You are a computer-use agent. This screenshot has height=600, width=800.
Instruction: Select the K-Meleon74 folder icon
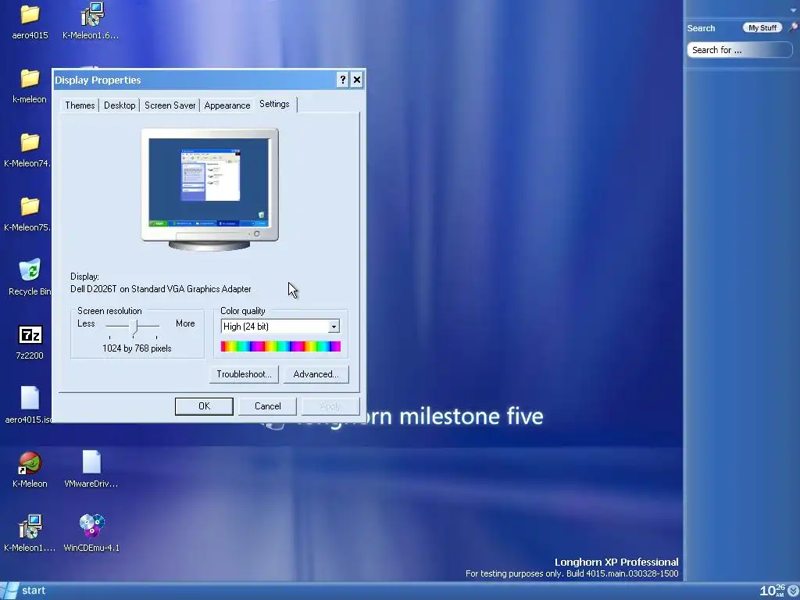point(30,143)
